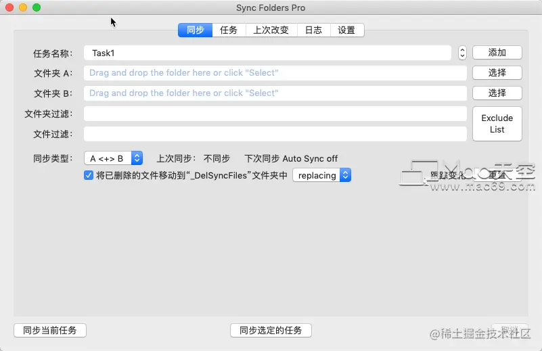The height and width of the screenshot is (351, 542).
Task: Click 选择 button for 文件夹 B
Action: [497, 93]
